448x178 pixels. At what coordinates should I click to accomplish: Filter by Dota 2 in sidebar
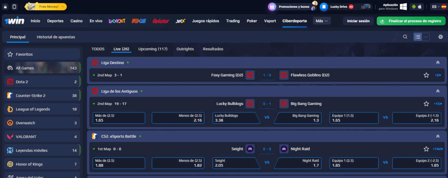pyautogui.click(x=42, y=82)
